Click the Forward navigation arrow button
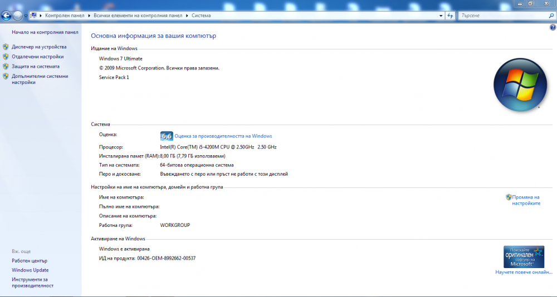The height and width of the screenshot is (297, 557). tap(17, 16)
